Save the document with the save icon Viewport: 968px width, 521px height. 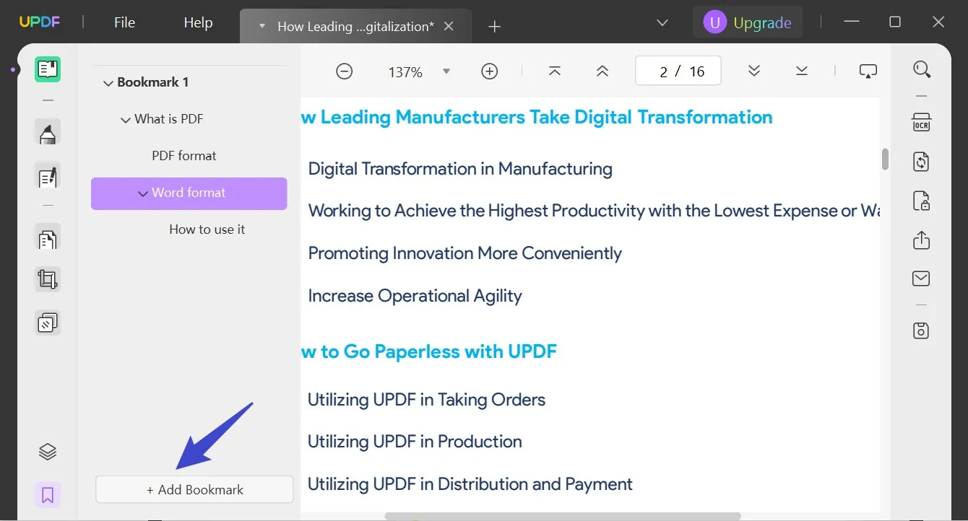921,330
